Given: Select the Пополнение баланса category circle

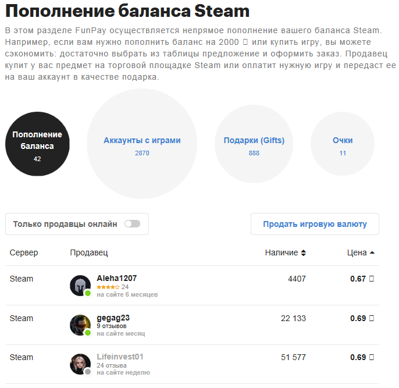Looking at the screenshot, I should 37,144.
